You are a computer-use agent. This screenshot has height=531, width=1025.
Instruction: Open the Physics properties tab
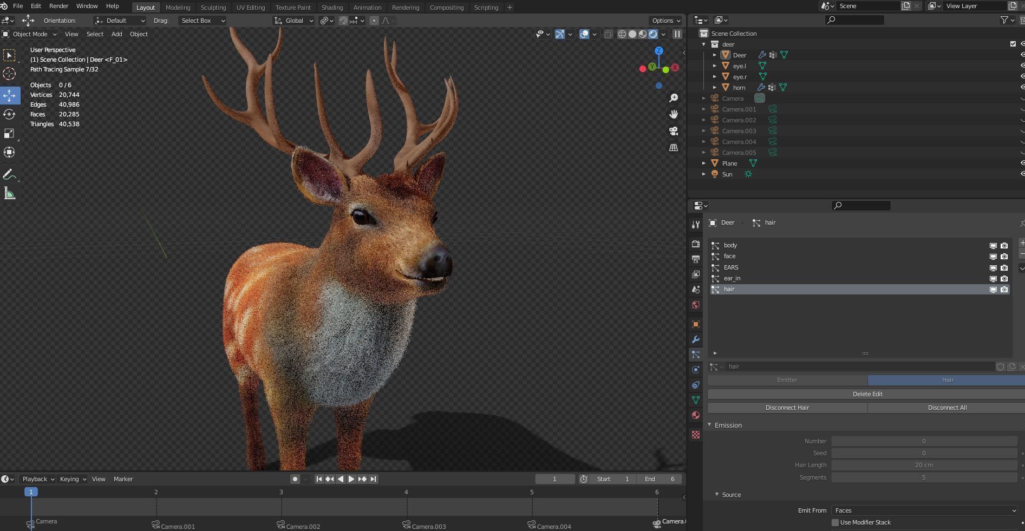click(x=696, y=370)
